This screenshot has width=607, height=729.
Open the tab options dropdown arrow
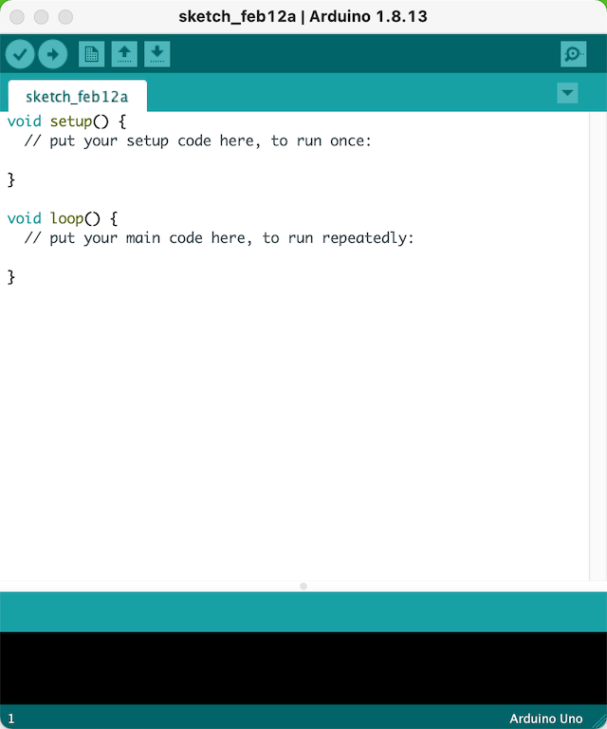567,93
